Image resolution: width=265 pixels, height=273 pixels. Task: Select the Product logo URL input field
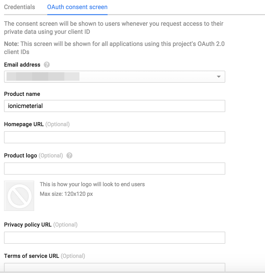(x=114, y=169)
